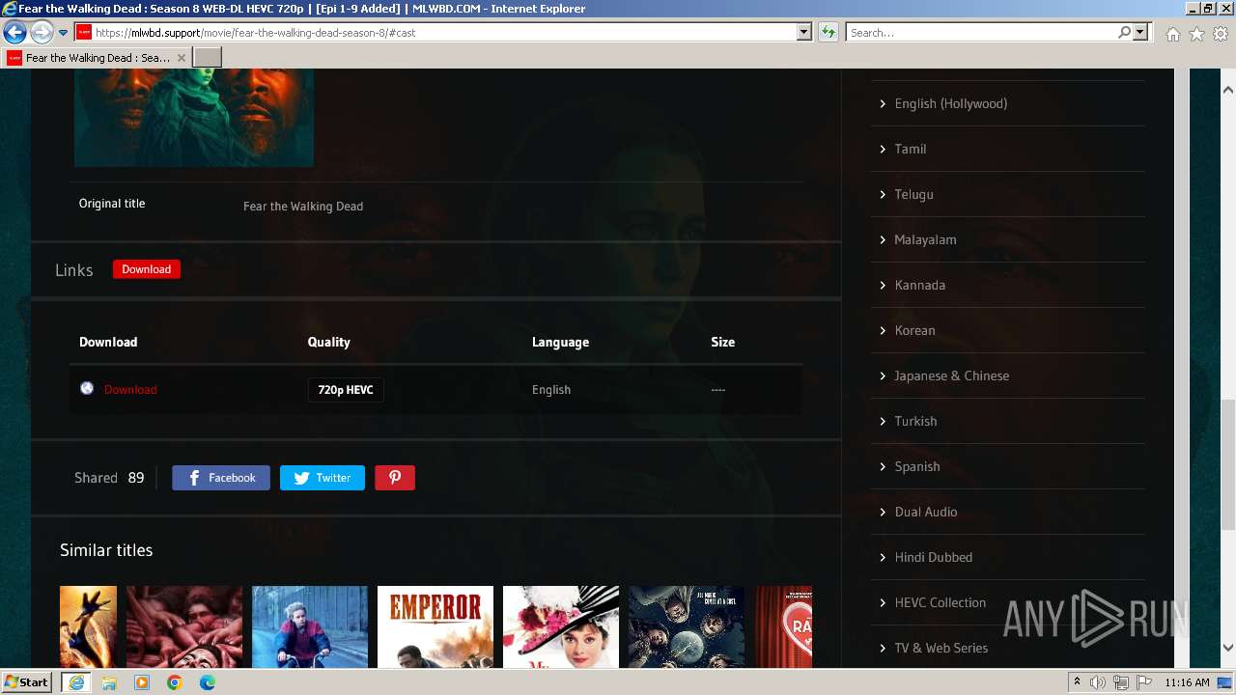This screenshot has width=1236, height=695.
Task: Open the search provider dropdown arrow
Action: pyautogui.click(x=1140, y=32)
